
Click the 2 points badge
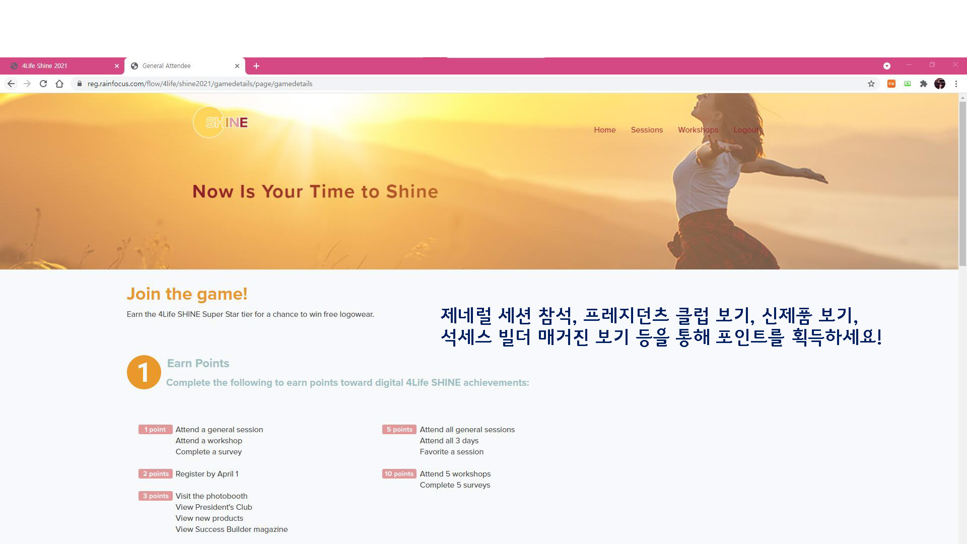[x=155, y=474]
